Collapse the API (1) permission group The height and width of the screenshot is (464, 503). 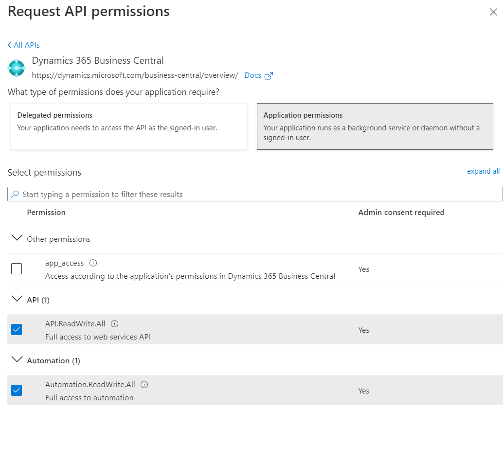17,299
